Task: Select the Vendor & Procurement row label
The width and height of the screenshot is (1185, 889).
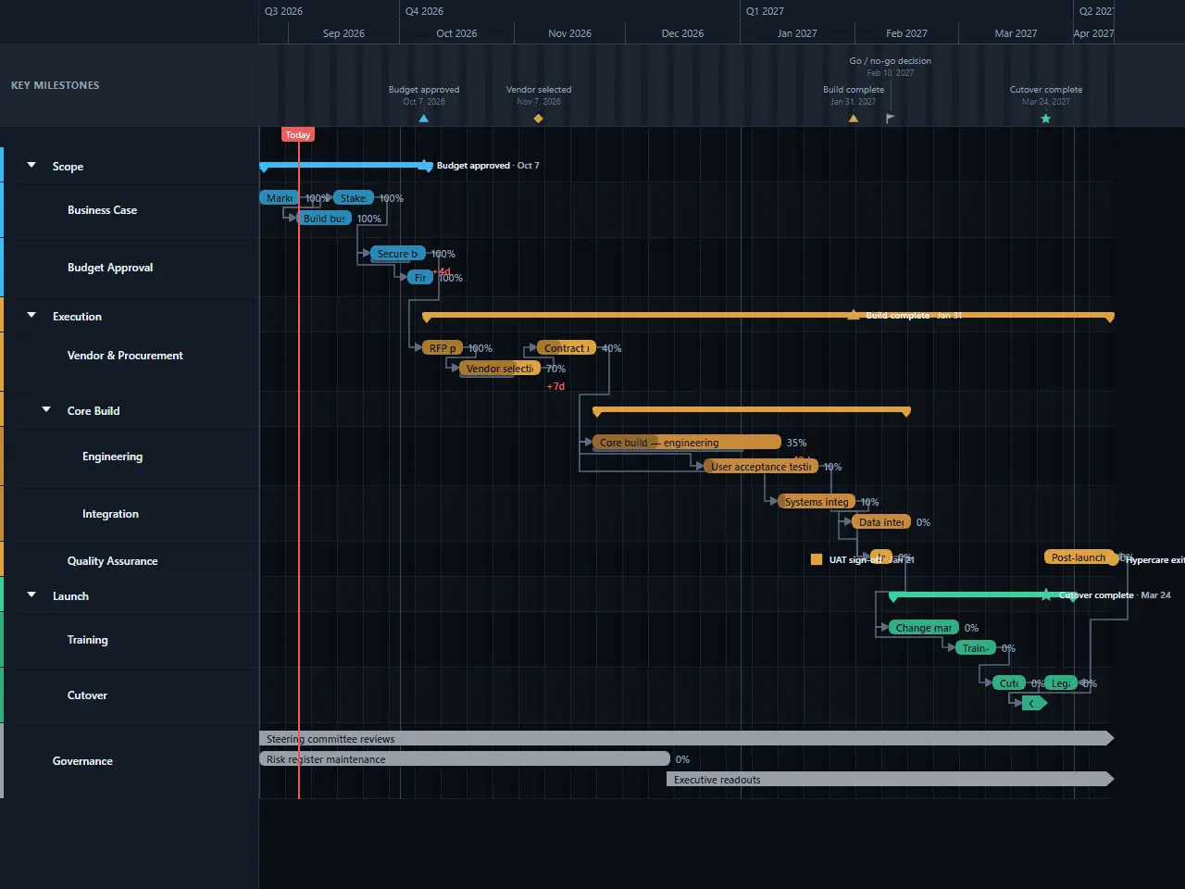Action: pyautogui.click(x=125, y=356)
